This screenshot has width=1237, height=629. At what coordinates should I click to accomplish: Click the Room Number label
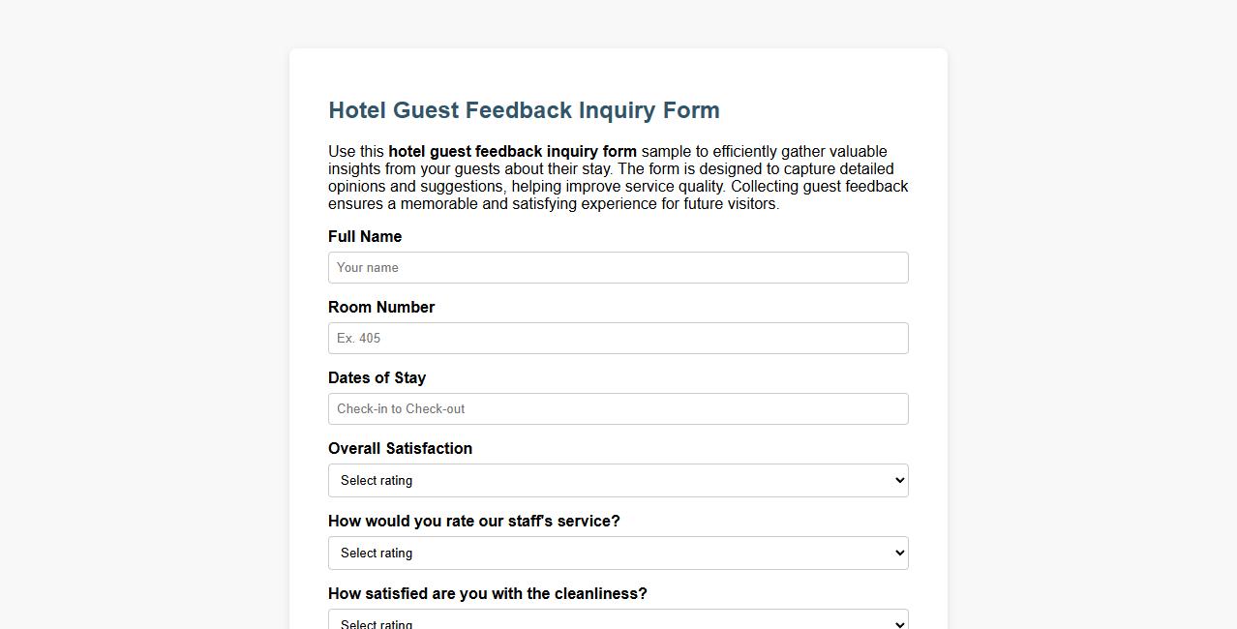click(381, 307)
